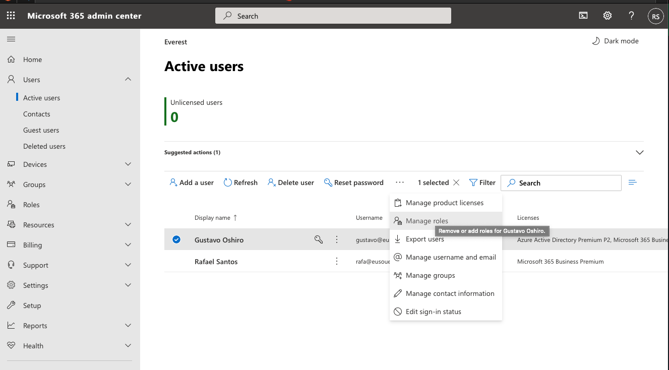Open the column view options icon
The width and height of the screenshot is (669, 370).
633,182
